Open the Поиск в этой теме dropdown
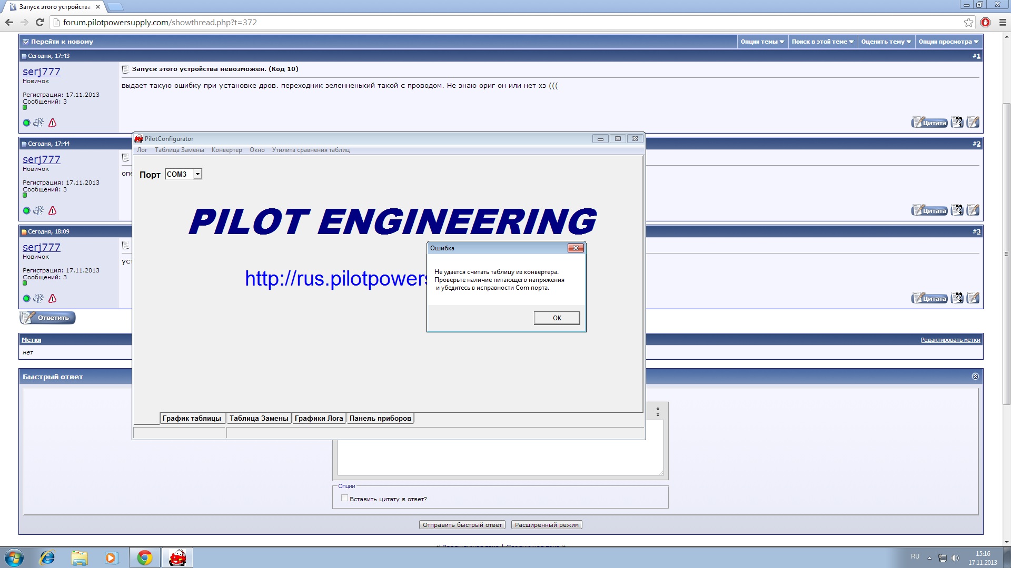The image size is (1011, 568). click(x=822, y=42)
